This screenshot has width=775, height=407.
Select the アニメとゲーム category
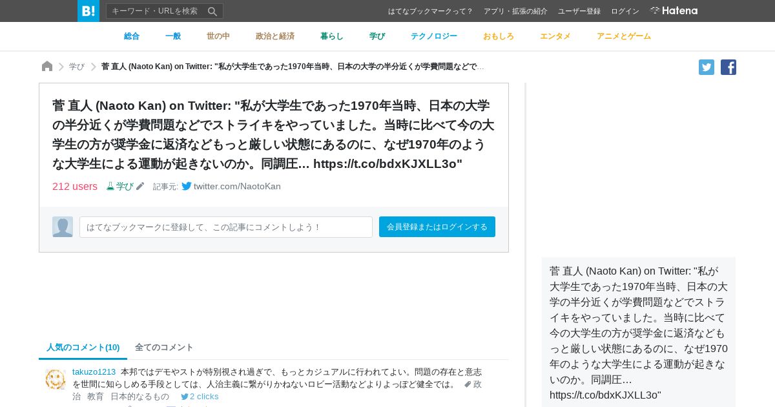624,36
